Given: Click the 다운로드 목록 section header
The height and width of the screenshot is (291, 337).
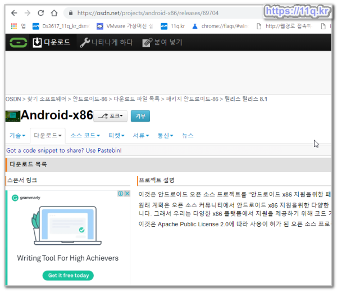Looking at the screenshot, I should pos(168,164).
